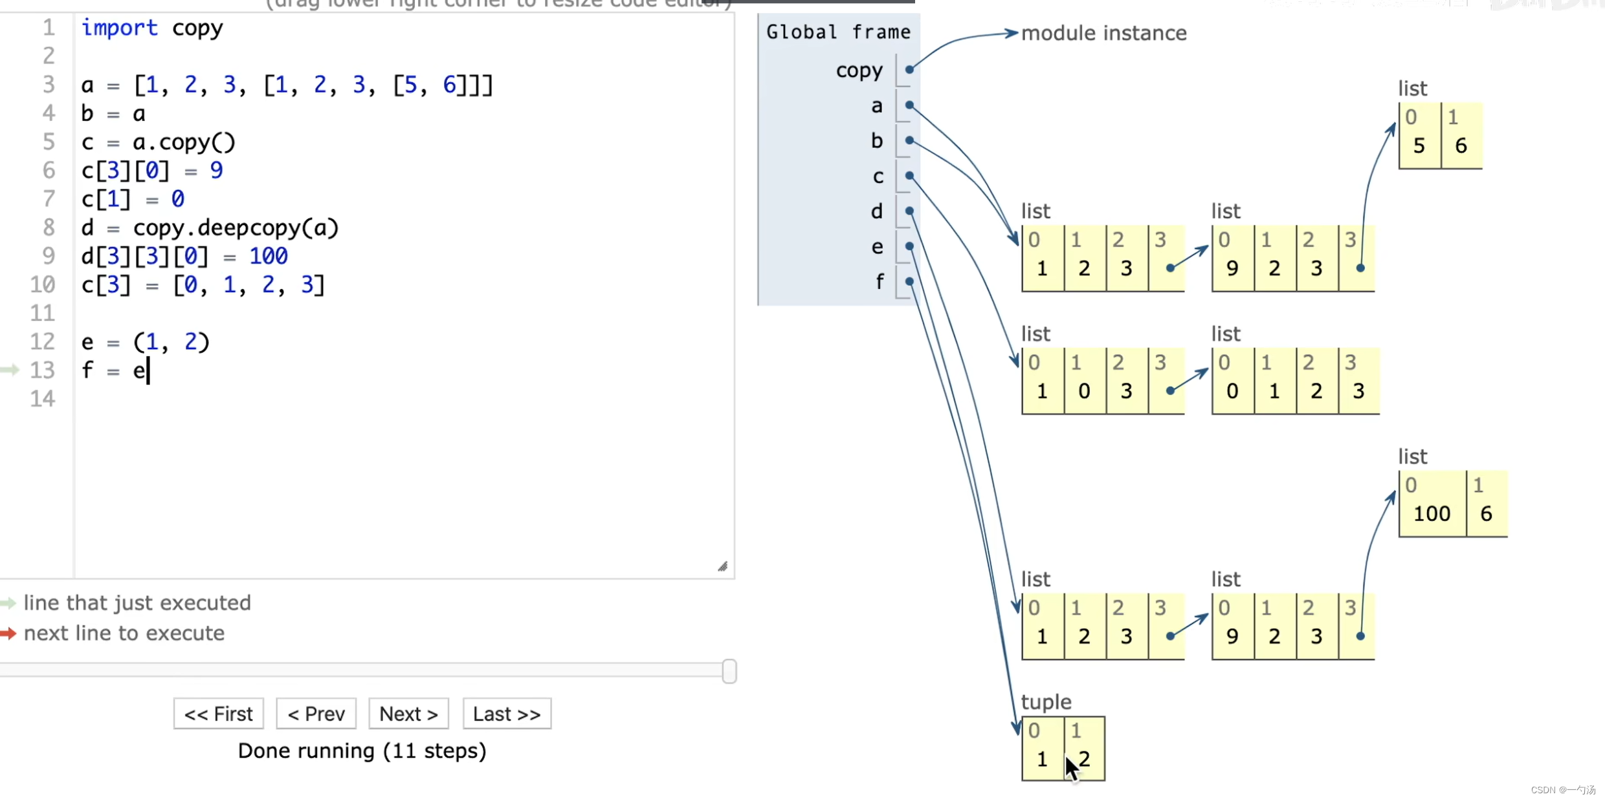The height and width of the screenshot is (801, 1605).
Task: Click variable e in the Global frame
Action: (x=878, y=246)
